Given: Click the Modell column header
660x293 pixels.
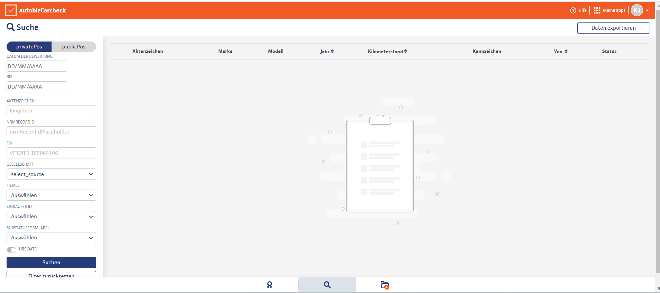Looking at the screenshot, I should [x=276, y=52].
